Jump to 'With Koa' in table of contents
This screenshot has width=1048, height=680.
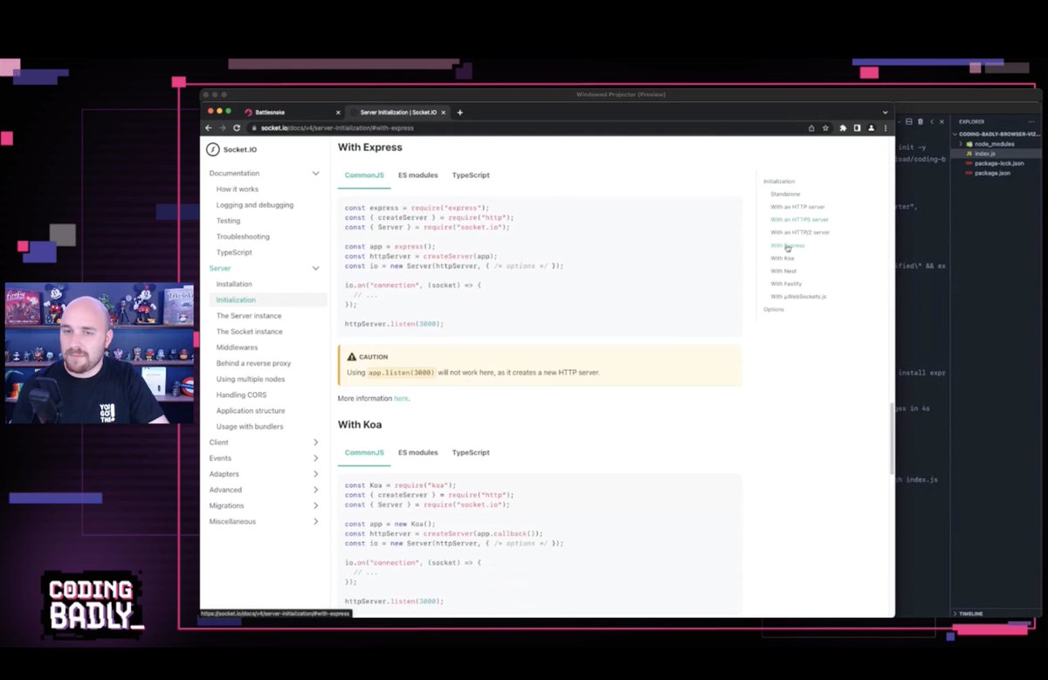point(782,258)
